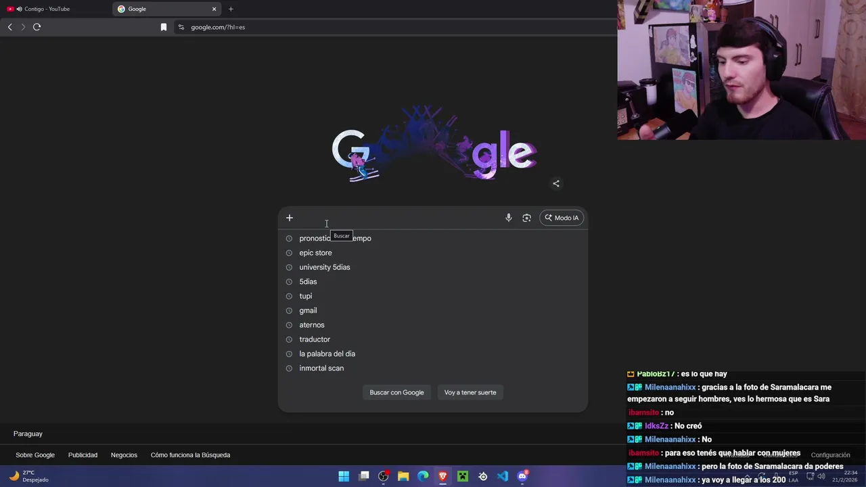Screen dimensions: 866x487
Task: Share the Google doodle
Action: coord(556,183)
